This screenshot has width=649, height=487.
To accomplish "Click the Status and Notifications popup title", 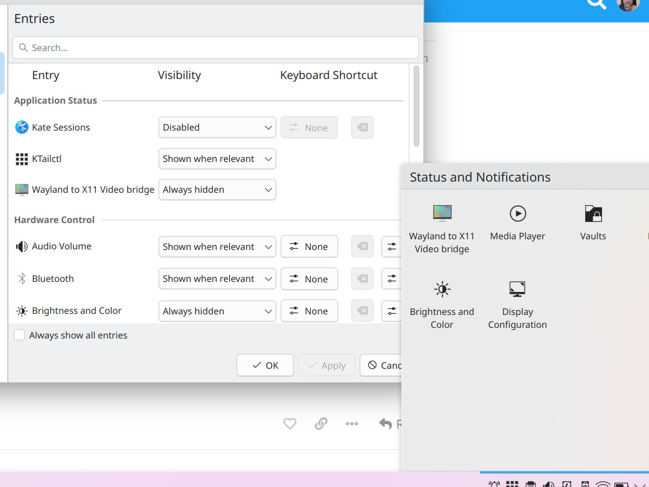I will (480, 177).
